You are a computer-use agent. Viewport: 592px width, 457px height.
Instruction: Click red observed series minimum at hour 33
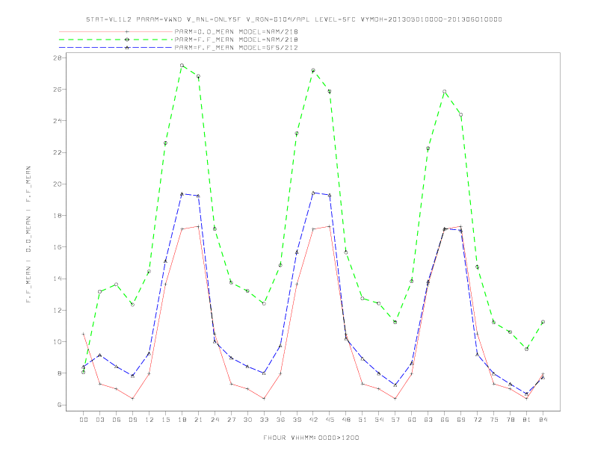coord(264,399)
